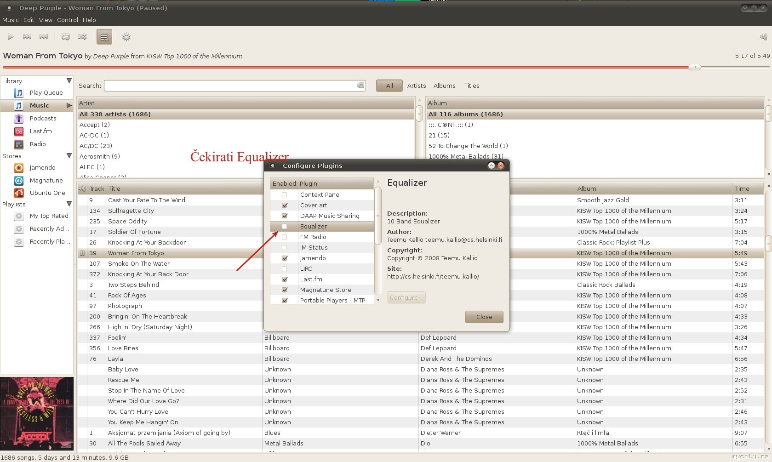Image resolution: width=772 pixels, height=462 pixels.
Task: Enable the FM Radio plugin
Action: pos(284,237)
